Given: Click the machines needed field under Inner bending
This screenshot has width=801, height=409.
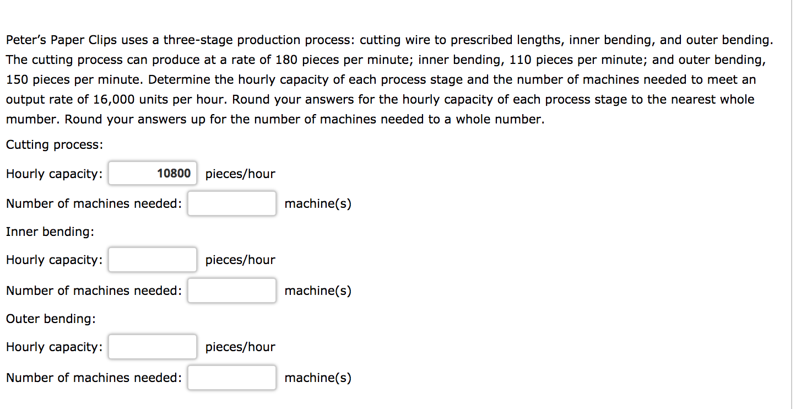Looking at the screenshot, I should click(x=231, y=290).
